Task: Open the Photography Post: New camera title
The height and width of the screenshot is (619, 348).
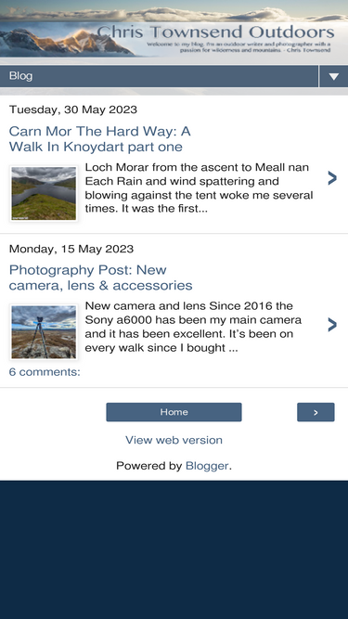Action: 100,277
